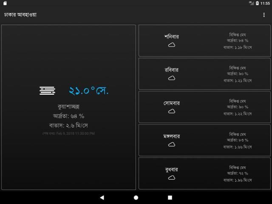Tap the cloud icon under বুধবার

[172, 178]
